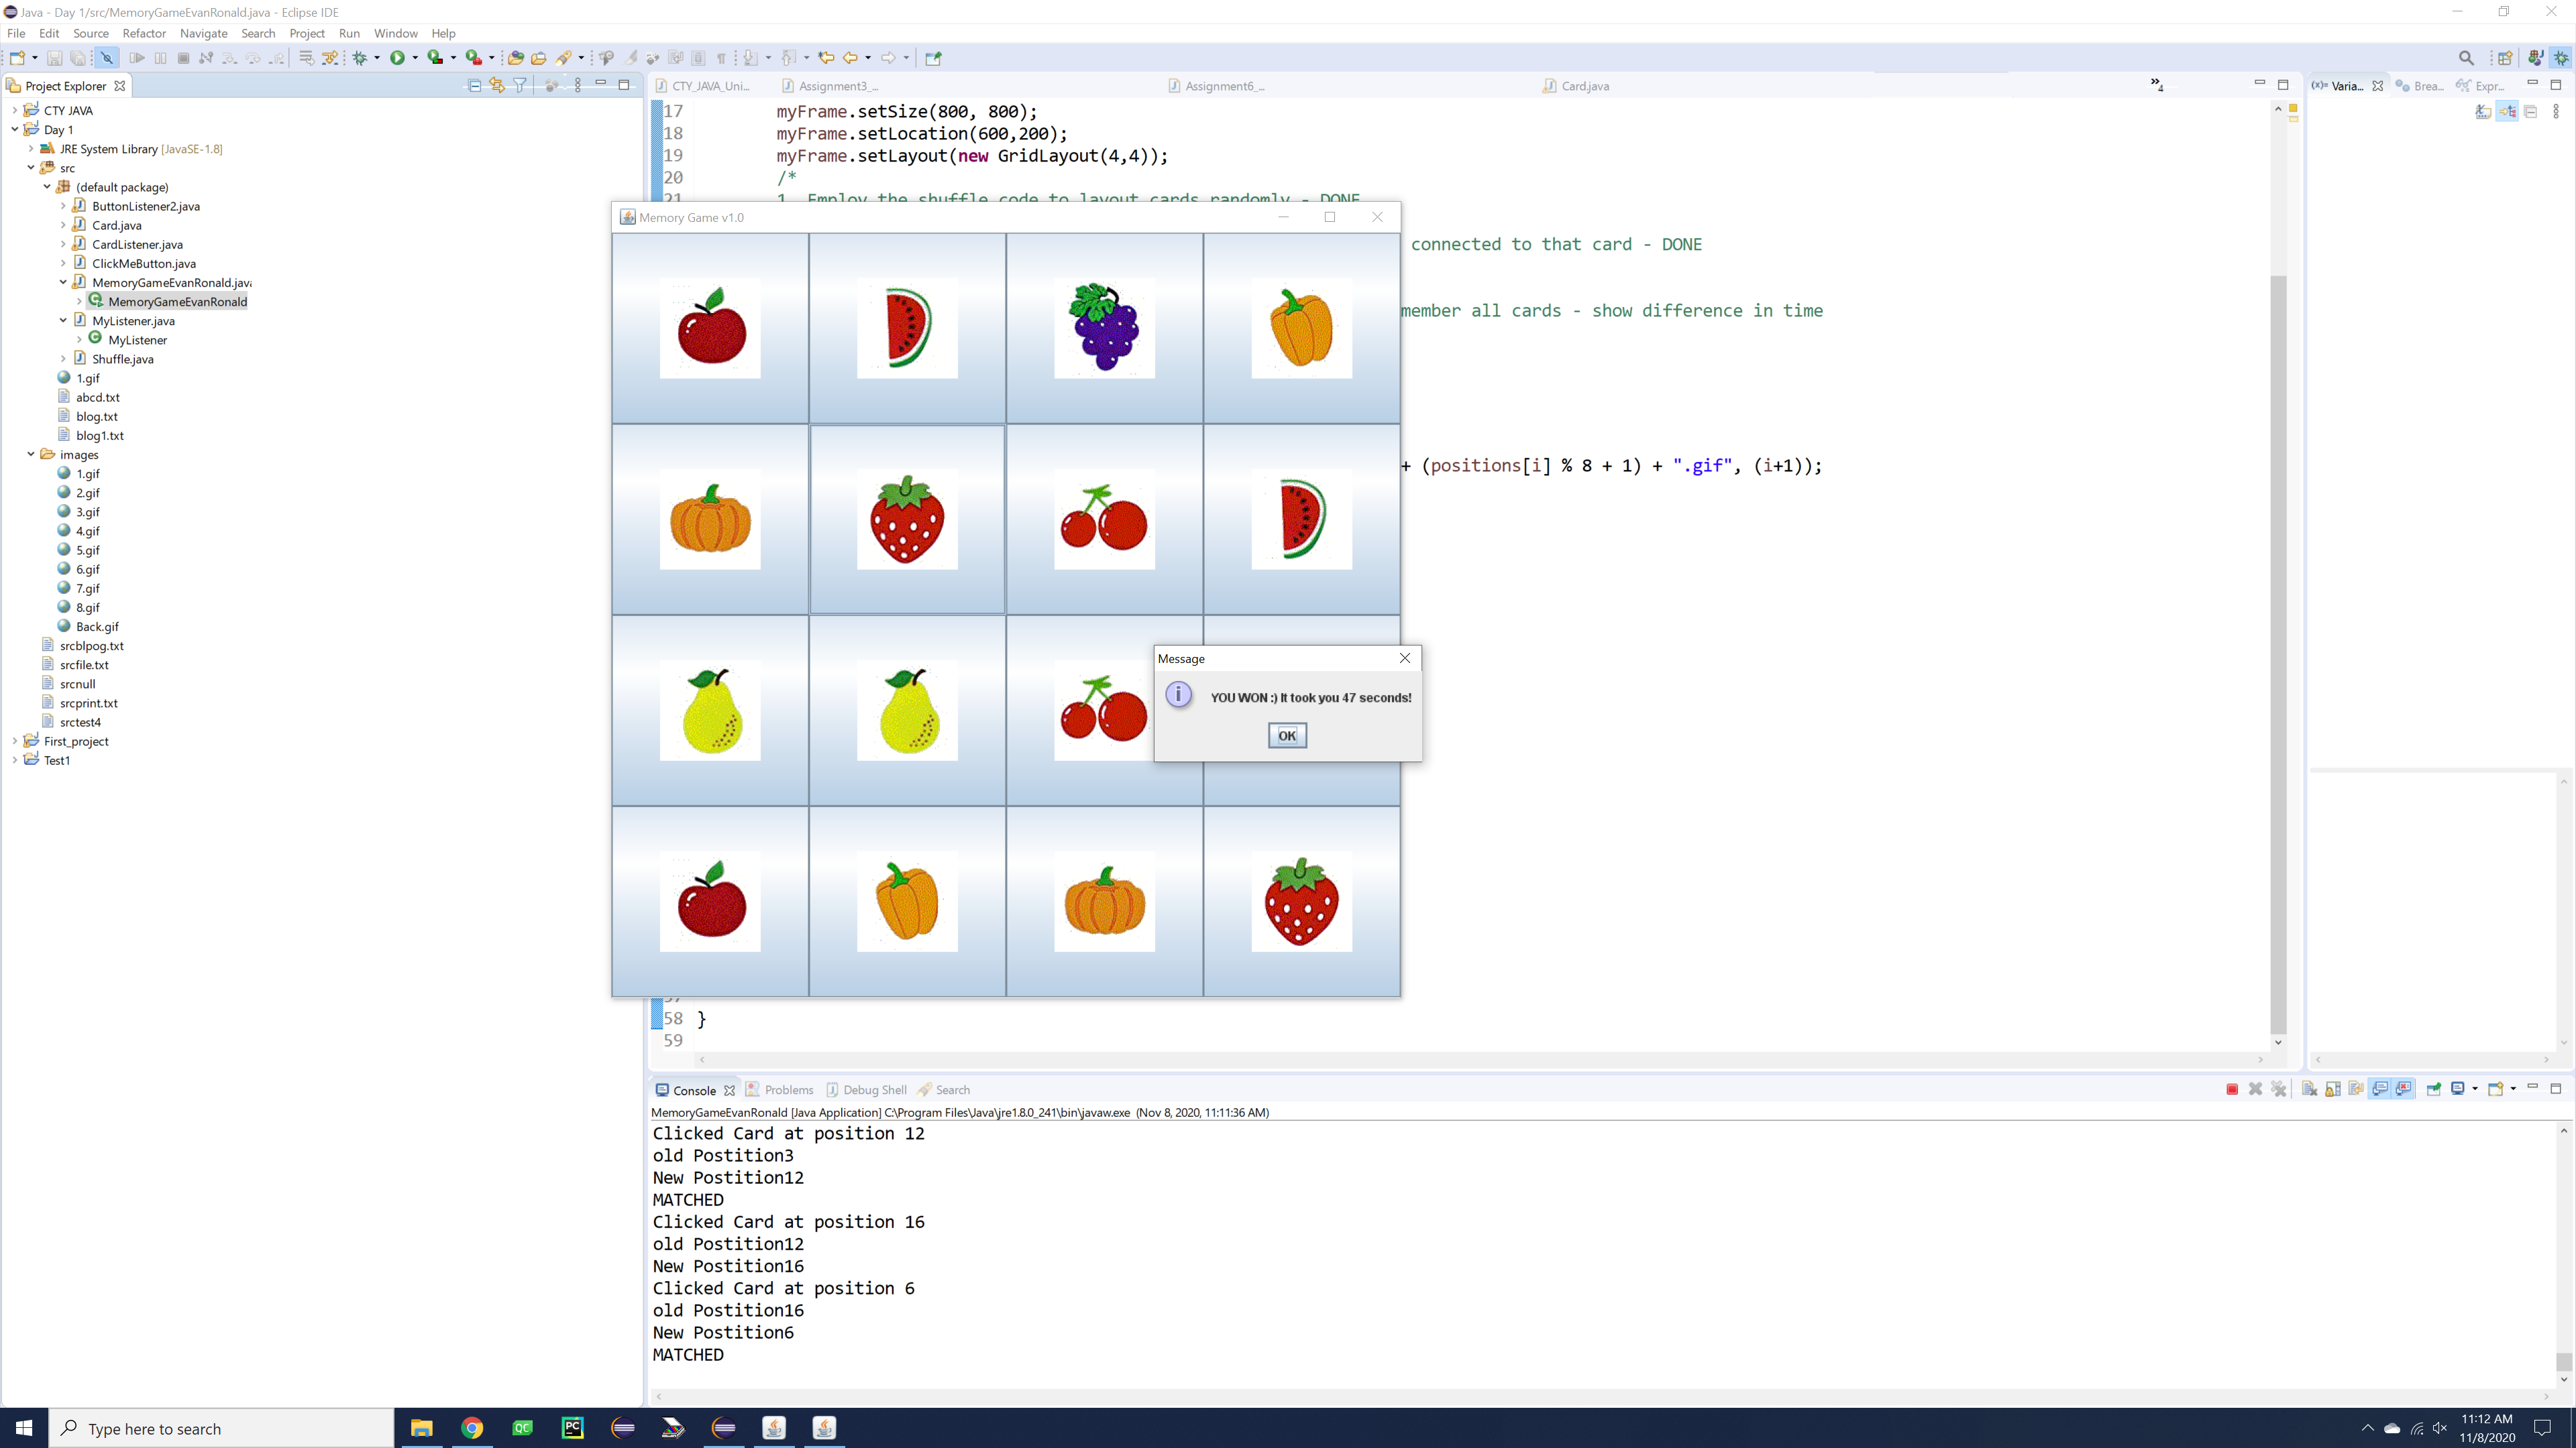Click the search magnifier in top-right toolbar
Screen dimensions: 2576x1448
2466,58
